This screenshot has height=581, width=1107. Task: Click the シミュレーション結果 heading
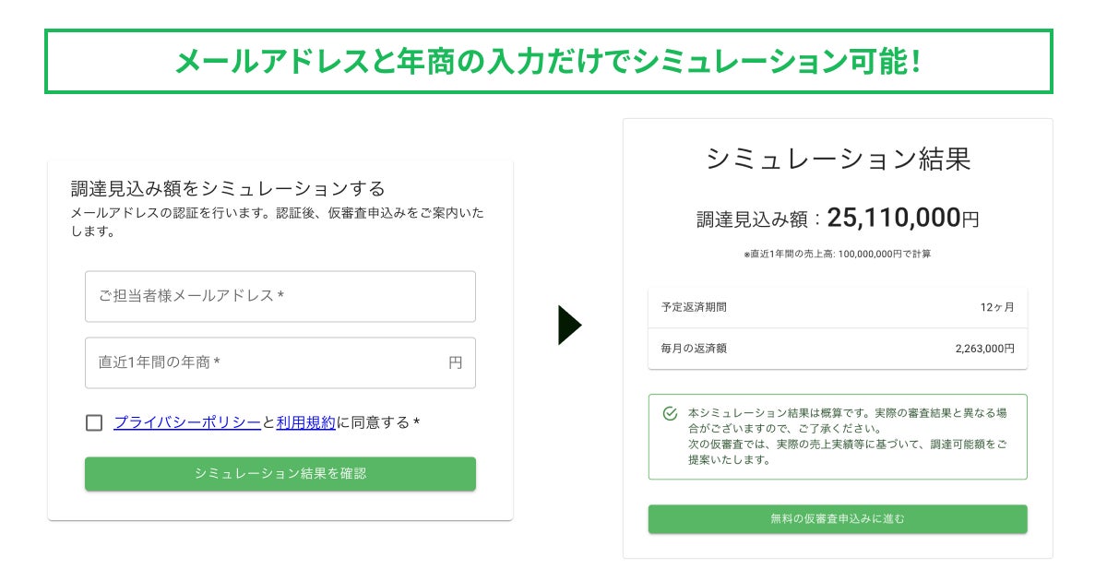[x=838, y=159]
